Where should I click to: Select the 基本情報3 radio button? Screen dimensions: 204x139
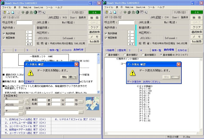click(143, 55)
